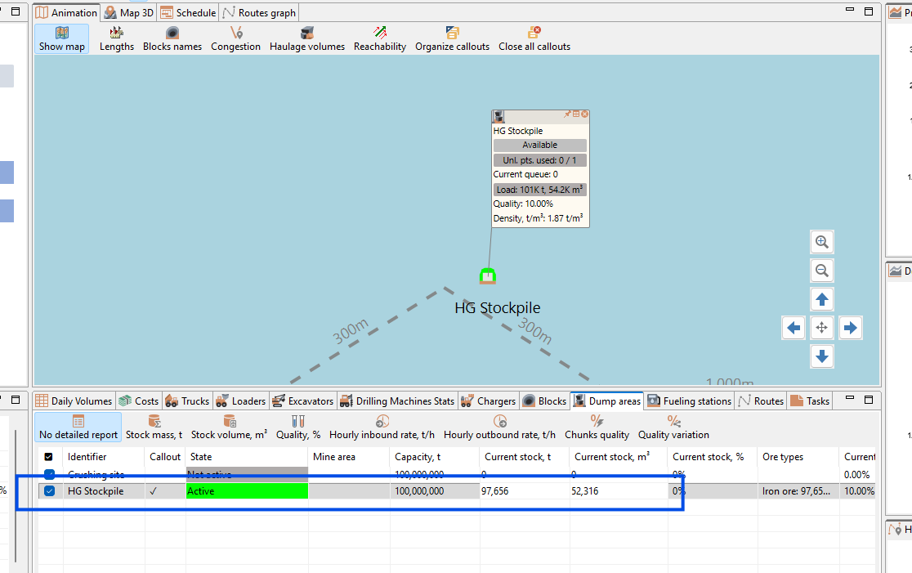The image size is (912, 573).
Task: Pin the HG Stockpile callout
Action: pyautogui.click(x=567, y=114)
